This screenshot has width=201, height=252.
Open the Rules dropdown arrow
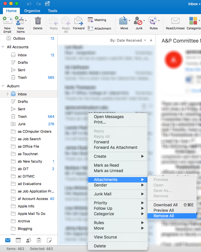[159, 21]
